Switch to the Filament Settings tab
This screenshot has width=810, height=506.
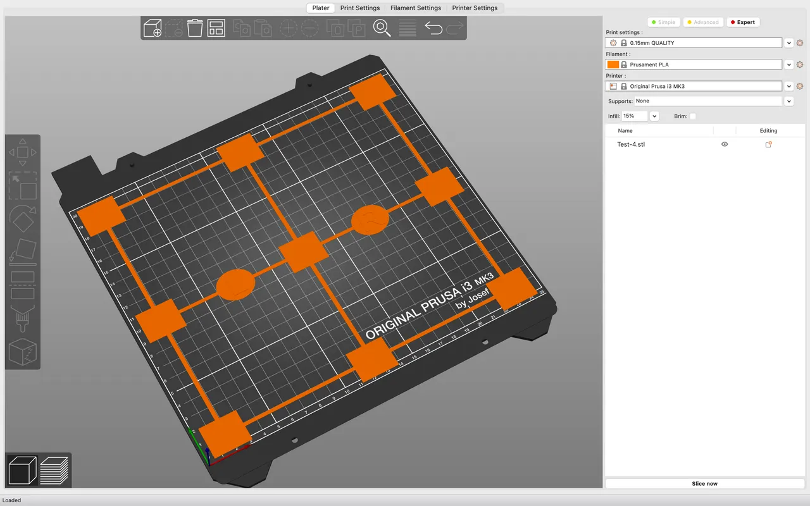416,8
